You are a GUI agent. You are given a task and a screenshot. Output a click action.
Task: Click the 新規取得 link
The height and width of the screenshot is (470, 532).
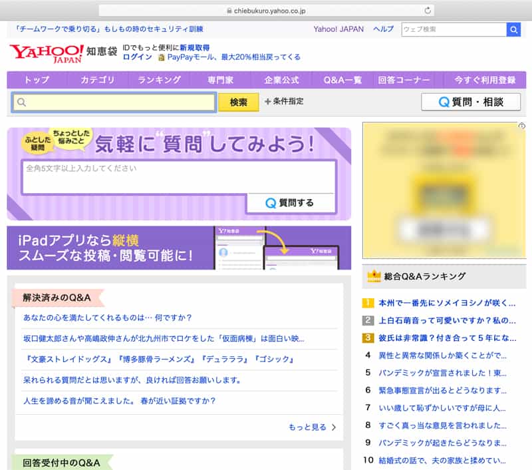tap(194, 47)
